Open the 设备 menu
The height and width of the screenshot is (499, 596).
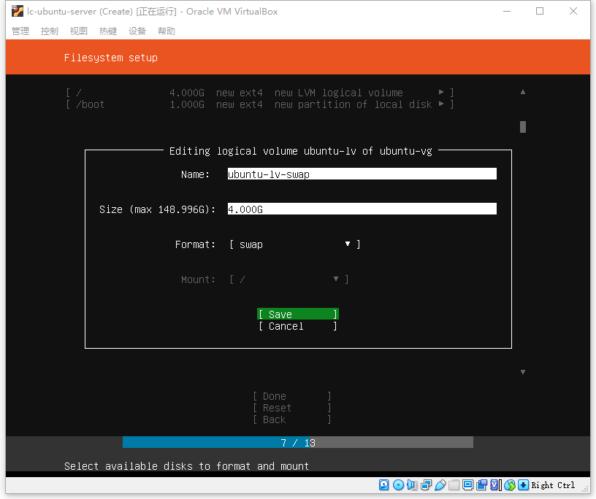click(137, 31)
